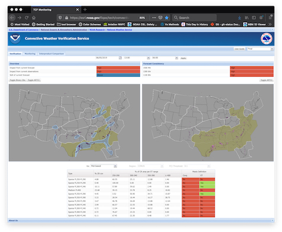Click the Medium FL400 table row
The height and width of the screenshot is (232, 282).
pos(141,190)
